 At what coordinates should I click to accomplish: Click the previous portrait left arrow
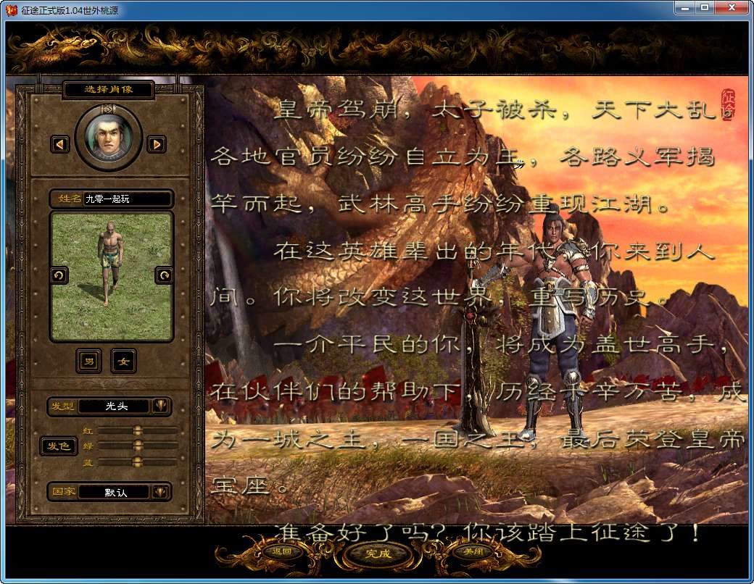[x=60, y=144]
